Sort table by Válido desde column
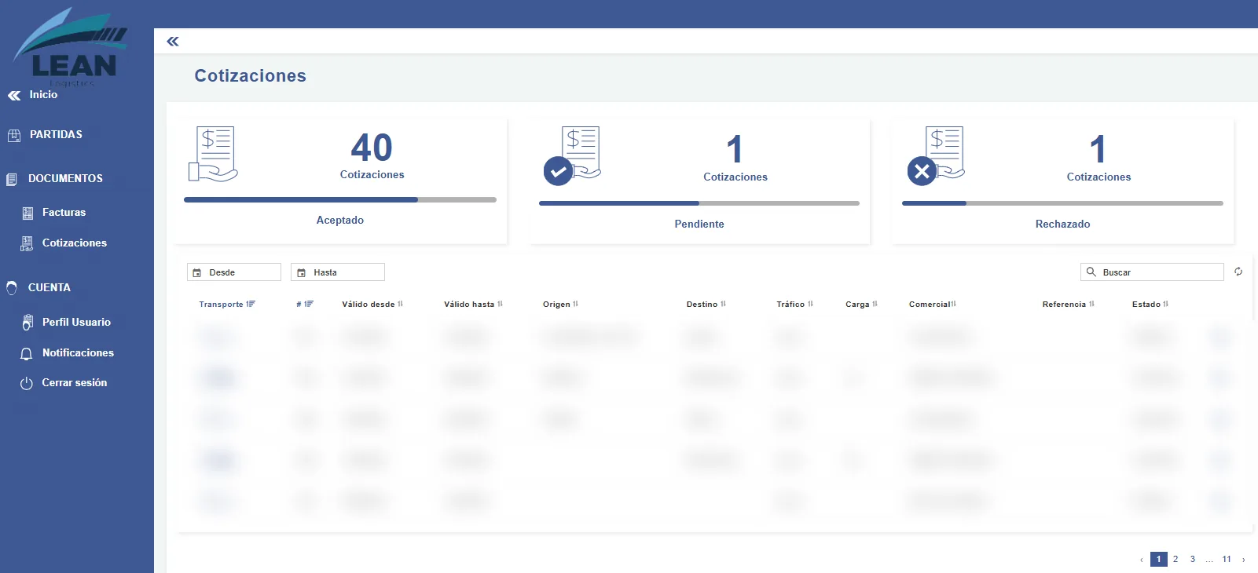Image resolution: width=1258 pixels, height=573 pixels. (372, 305)
